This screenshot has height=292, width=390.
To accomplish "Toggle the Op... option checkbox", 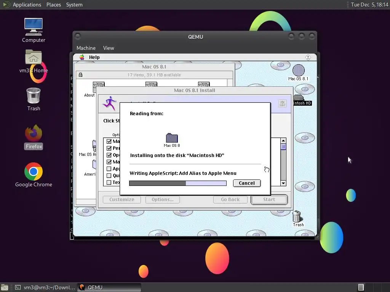I will click(109, 155).
